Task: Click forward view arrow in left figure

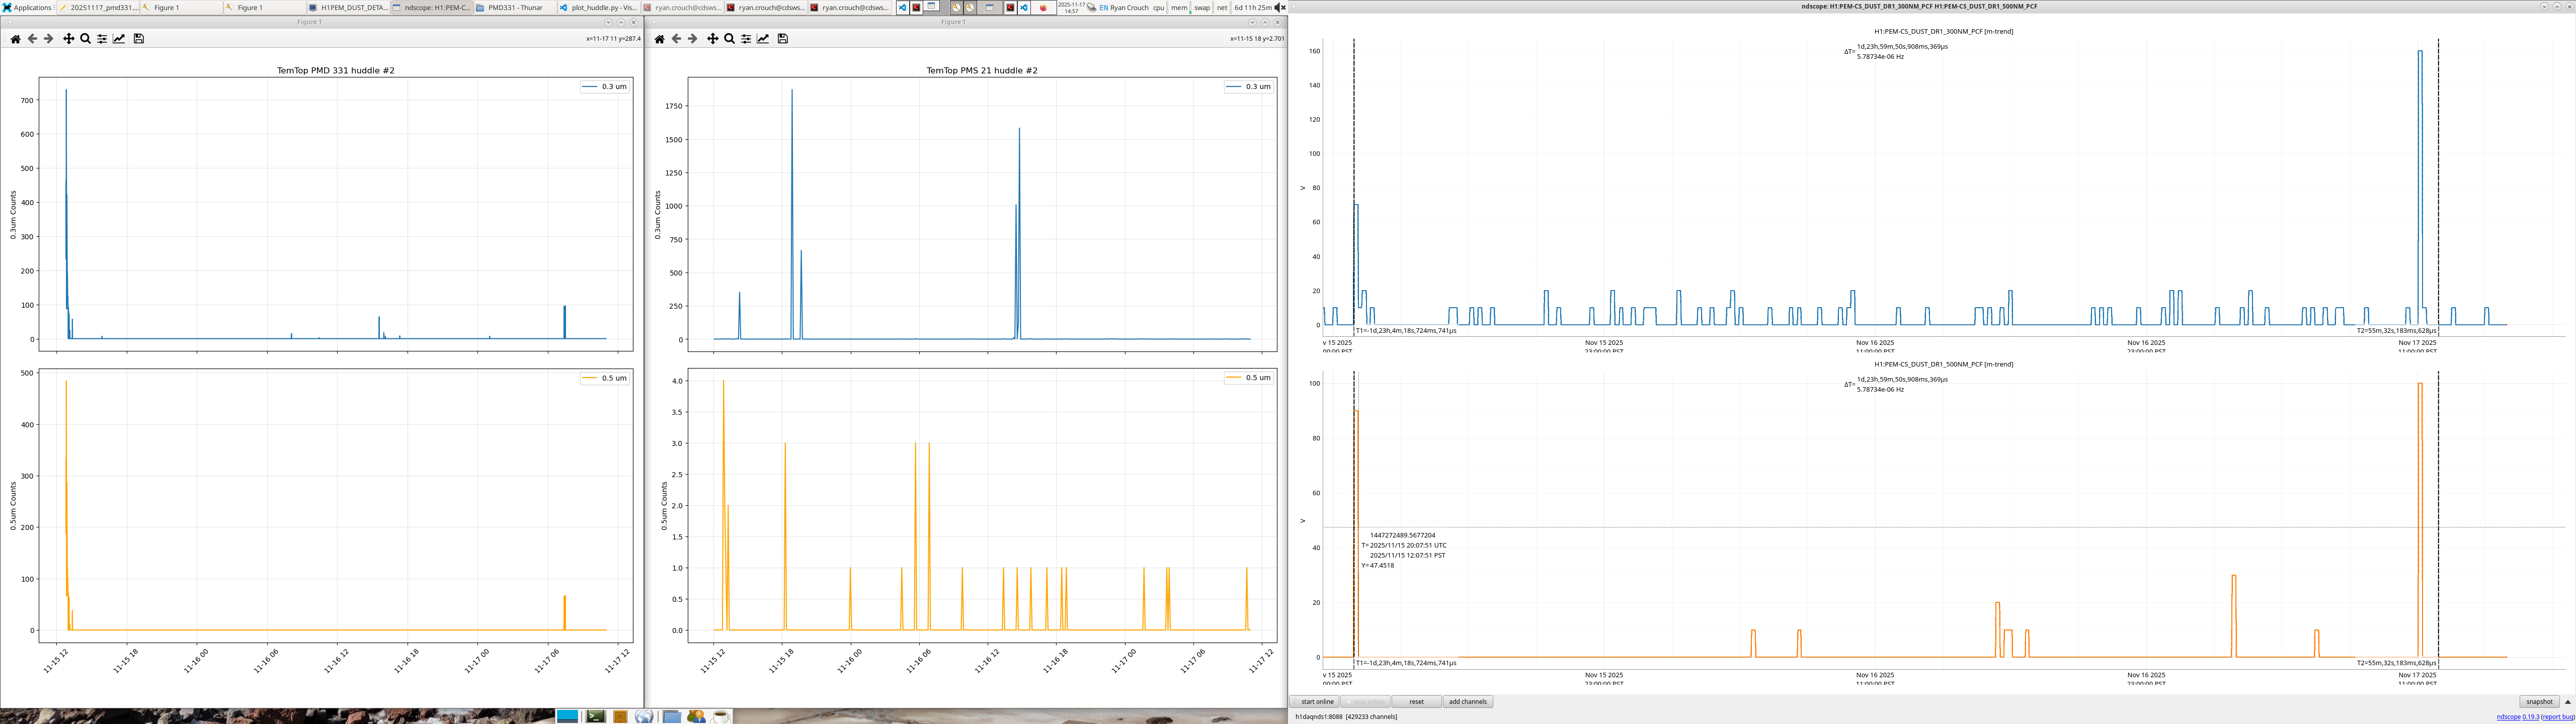Action: coord(48,39)
